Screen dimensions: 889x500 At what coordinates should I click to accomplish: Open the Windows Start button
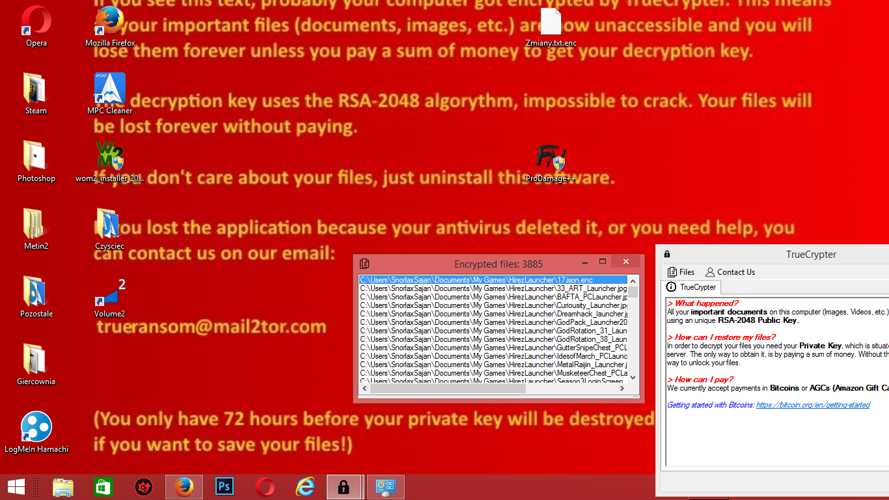(x=16, y=487)
